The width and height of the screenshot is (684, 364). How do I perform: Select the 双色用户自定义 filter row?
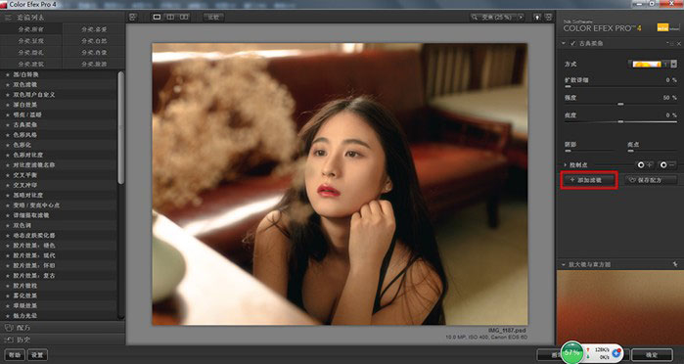(60, 95)
